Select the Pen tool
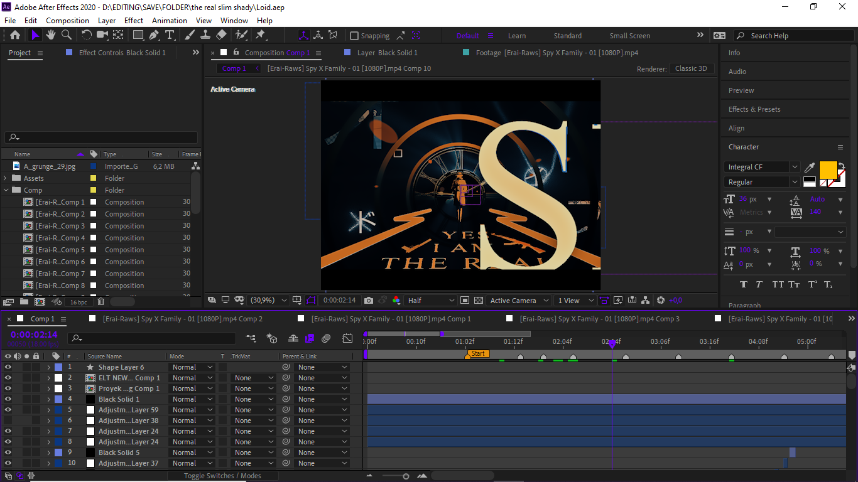 pyautogui.click(x=154, y=35)
